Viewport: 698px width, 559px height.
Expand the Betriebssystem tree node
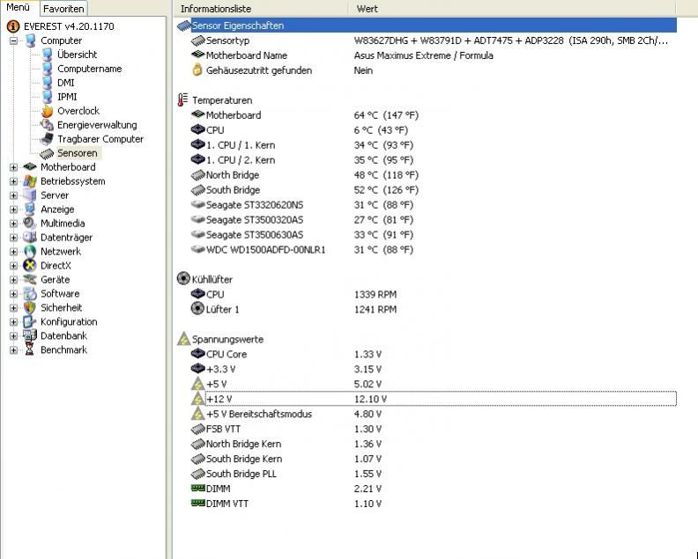14,181
